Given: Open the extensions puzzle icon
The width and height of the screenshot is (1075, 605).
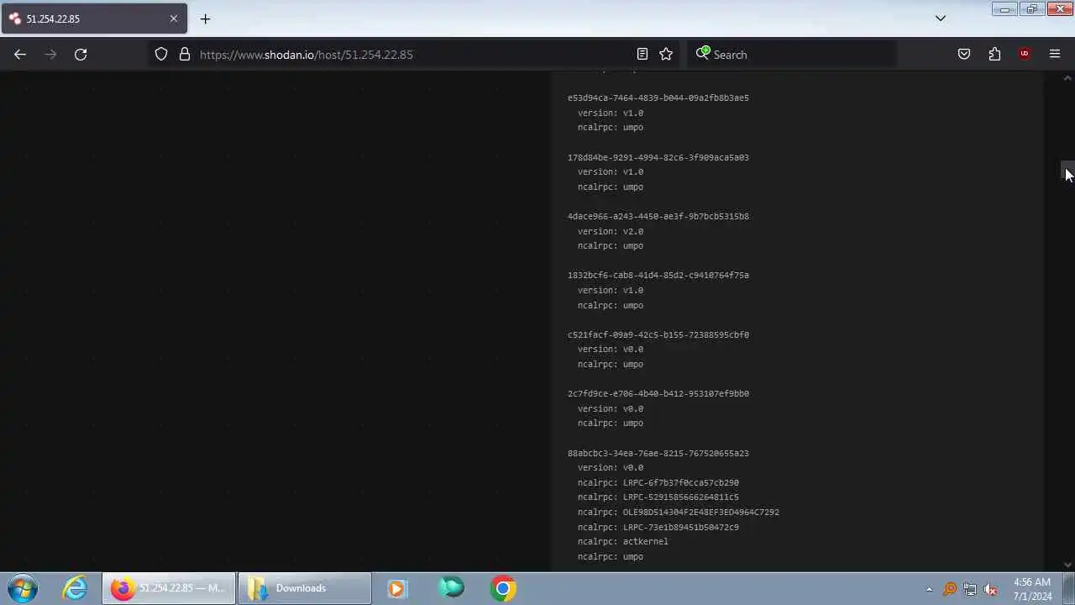Looking at the screenshot, I should pos(994,55).
